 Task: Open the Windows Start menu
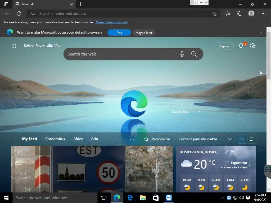[6, 198]
